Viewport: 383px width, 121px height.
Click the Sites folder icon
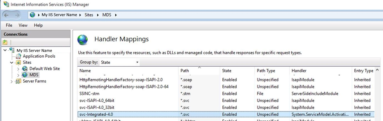[18, 62]
